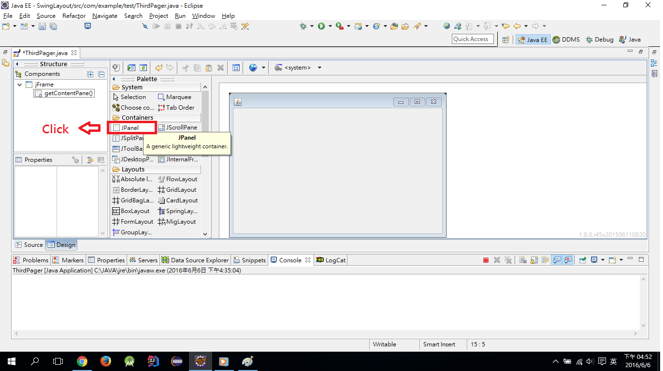Select the Marquee tool in Palette
The image size is (663, 371).
[x=174, y=97]
